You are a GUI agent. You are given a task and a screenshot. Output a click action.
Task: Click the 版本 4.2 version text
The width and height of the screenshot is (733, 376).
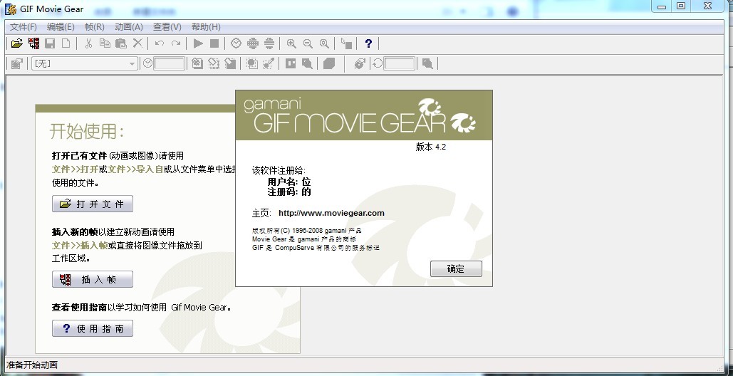(431, 147)
